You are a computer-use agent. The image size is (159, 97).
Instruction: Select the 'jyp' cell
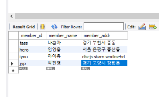(32, 63)
